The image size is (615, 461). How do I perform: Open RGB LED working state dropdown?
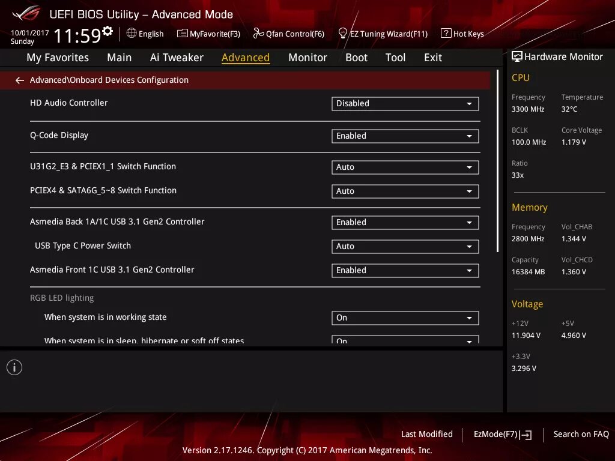point(405,318)
